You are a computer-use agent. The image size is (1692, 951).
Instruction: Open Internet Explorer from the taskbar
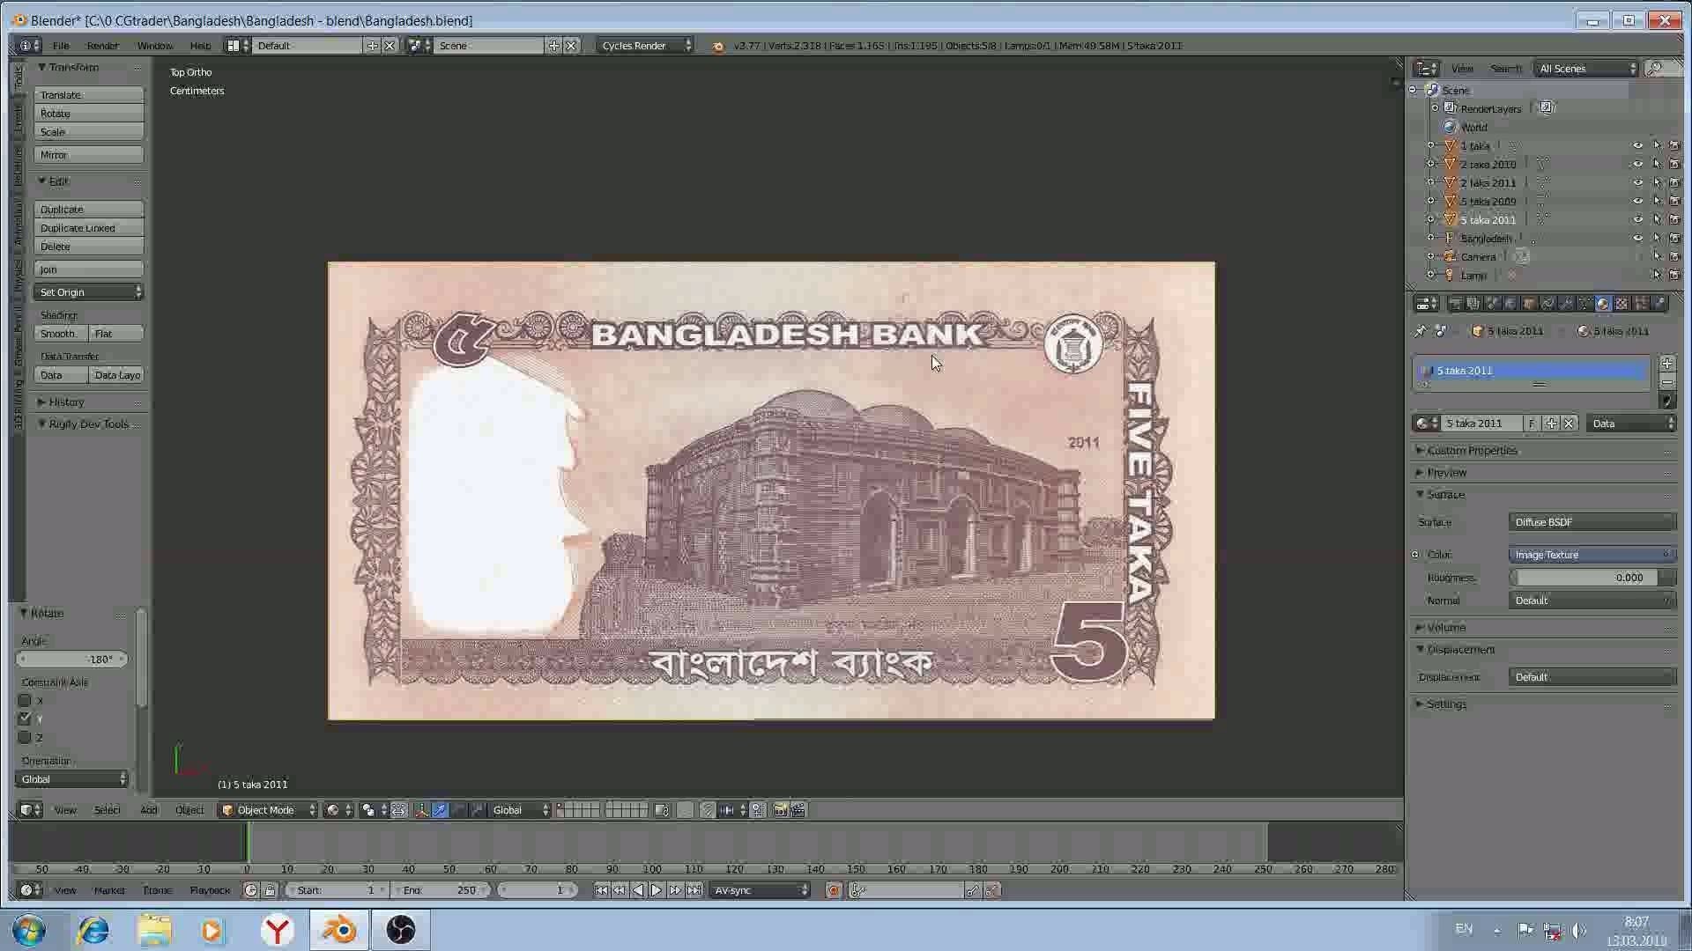click(93, 930)
